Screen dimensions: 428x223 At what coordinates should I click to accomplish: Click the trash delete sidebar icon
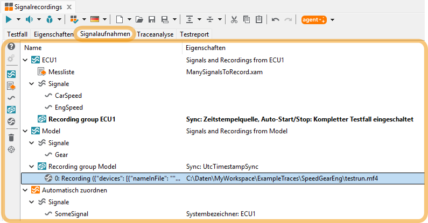coord(11,138)
